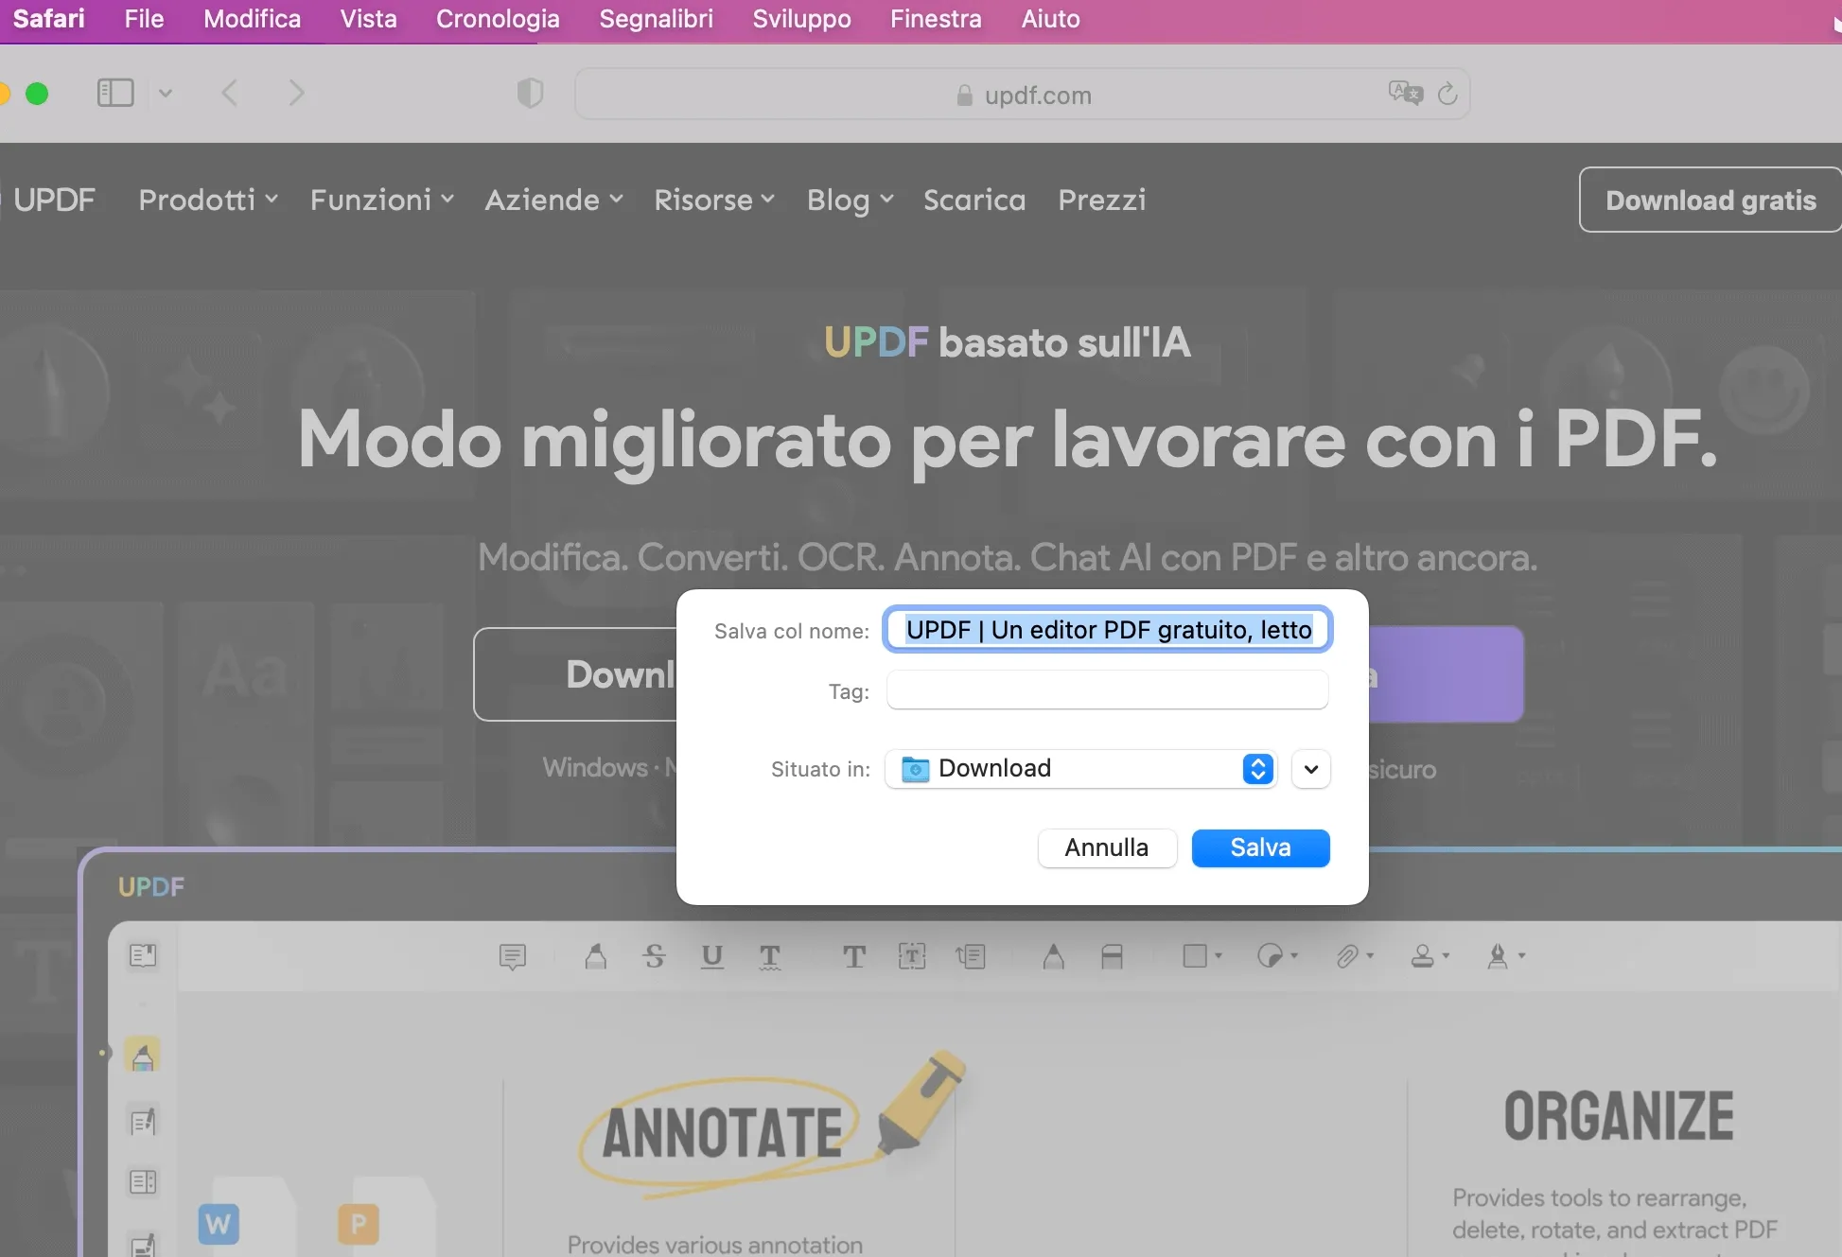The height and width of the screenshot is (1257, 1842).
Task: Open the sticker tool dropdown
Action: 1277,956
